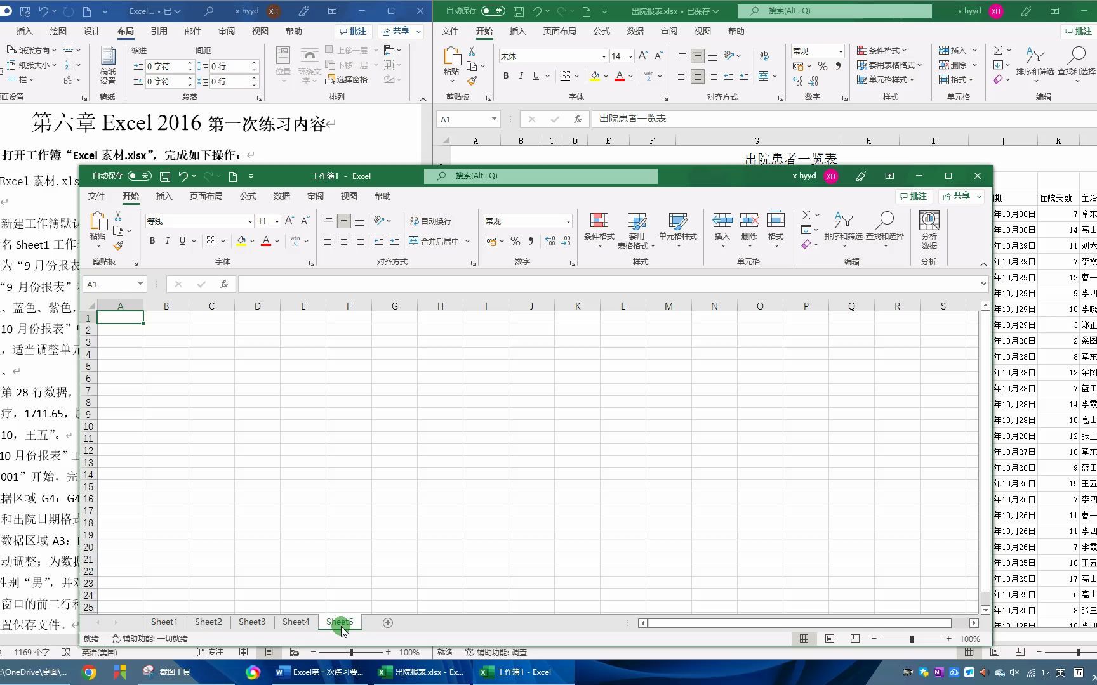The width and height of the screenshot is (1097, 685).
Task: Toggle Bold in 出院报表 Excel ribbon
Action: coord(506,76)
